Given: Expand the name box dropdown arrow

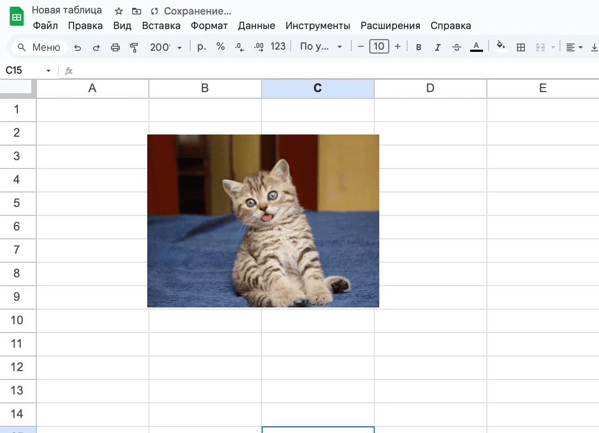Looking at the screenshot, I should point(49,71).
